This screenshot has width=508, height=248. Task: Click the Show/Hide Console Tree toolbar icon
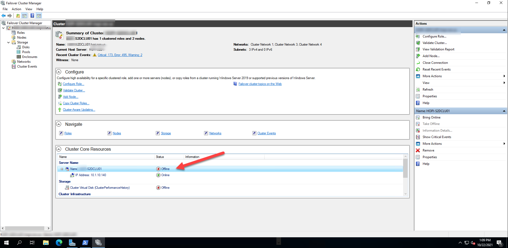click(x=24, y=16)
